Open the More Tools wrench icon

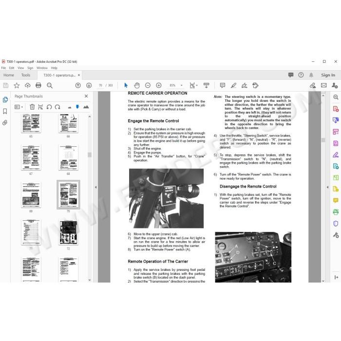[x=336, y=235]
